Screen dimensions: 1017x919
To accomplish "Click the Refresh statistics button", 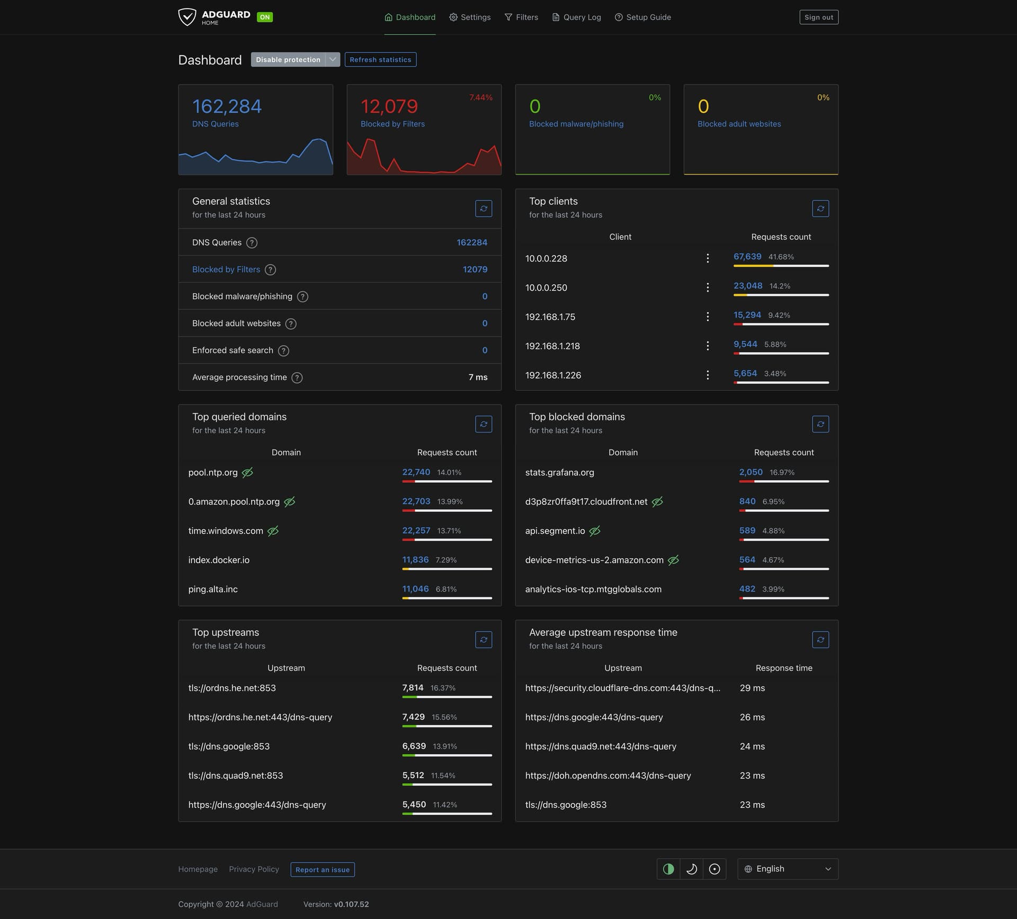I will click(380, 60).
